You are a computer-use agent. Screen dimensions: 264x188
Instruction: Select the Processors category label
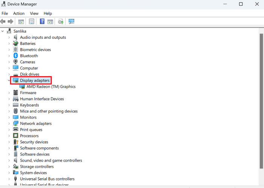29,136
